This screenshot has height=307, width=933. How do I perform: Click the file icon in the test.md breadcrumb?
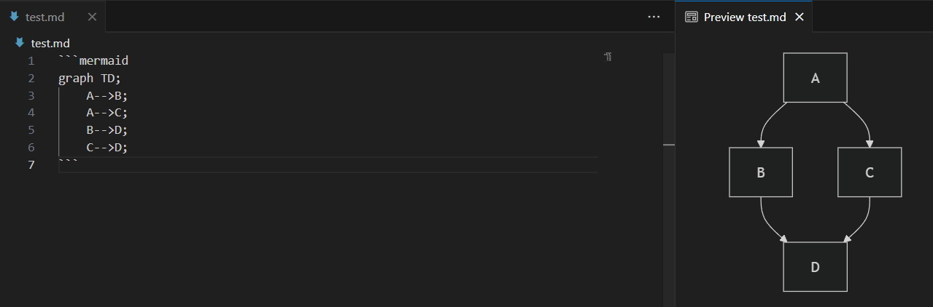point(20,44)
